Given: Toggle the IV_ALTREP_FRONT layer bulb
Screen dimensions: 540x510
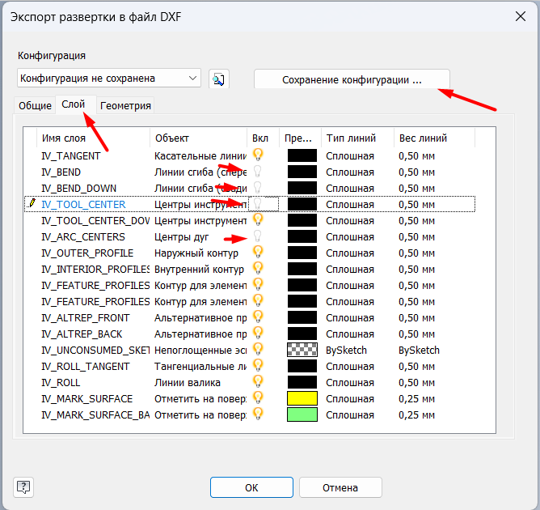Looking at the screenshot, I should 258,317.
